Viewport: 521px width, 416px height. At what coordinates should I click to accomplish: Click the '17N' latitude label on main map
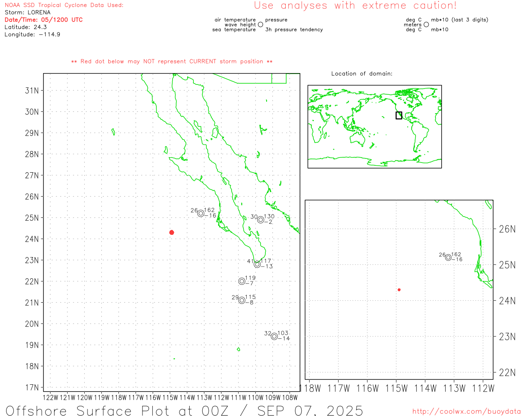(32, 388)
